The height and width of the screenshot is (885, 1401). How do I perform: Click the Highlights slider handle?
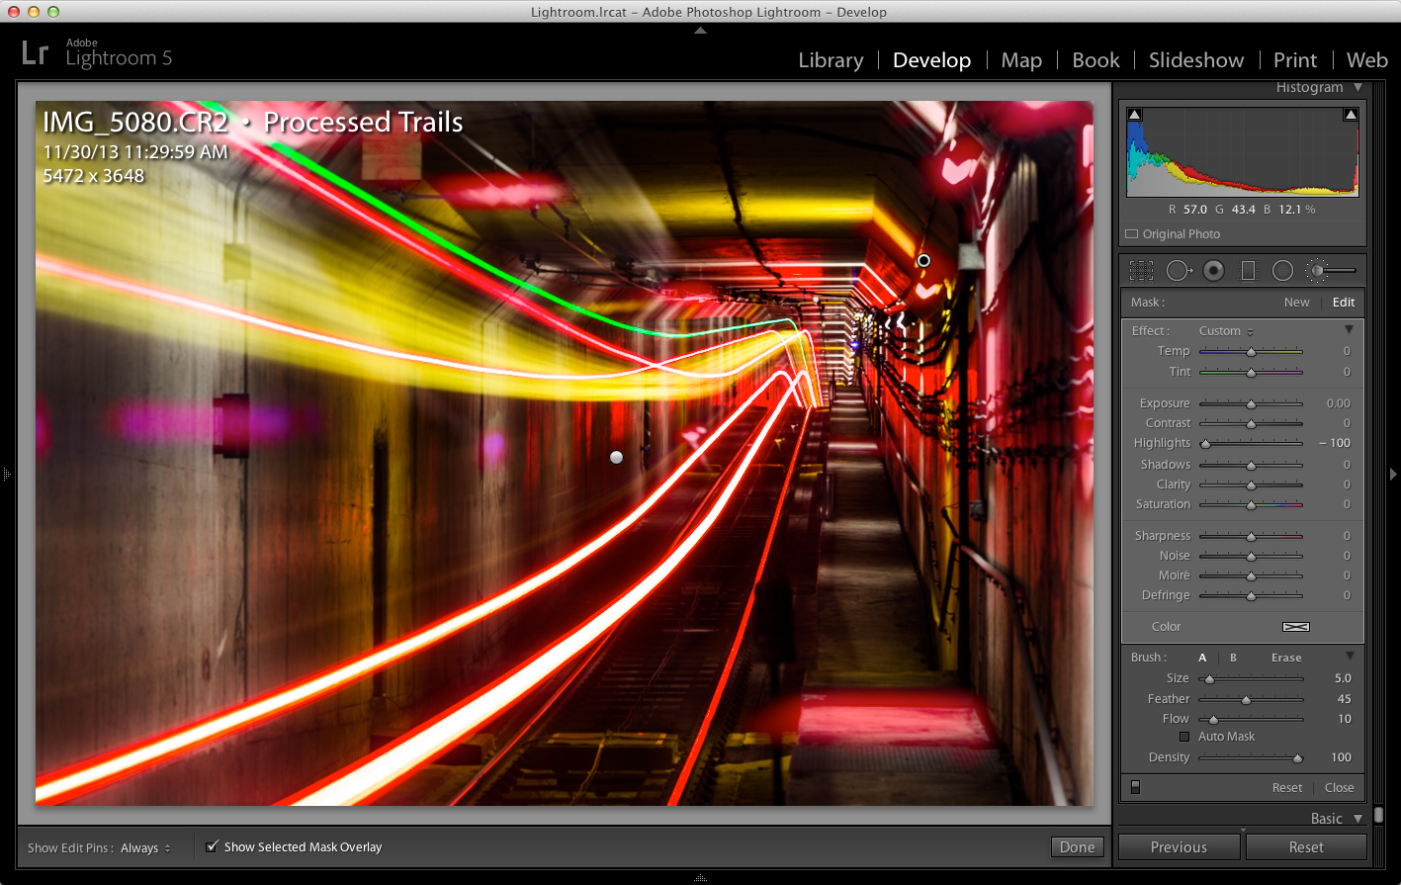pos(1205,444)
